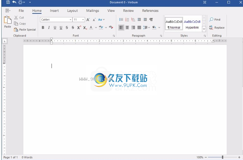The width and height of the screenshot is (243, 160).
Task: Click the Copy button
Action: 20,24
